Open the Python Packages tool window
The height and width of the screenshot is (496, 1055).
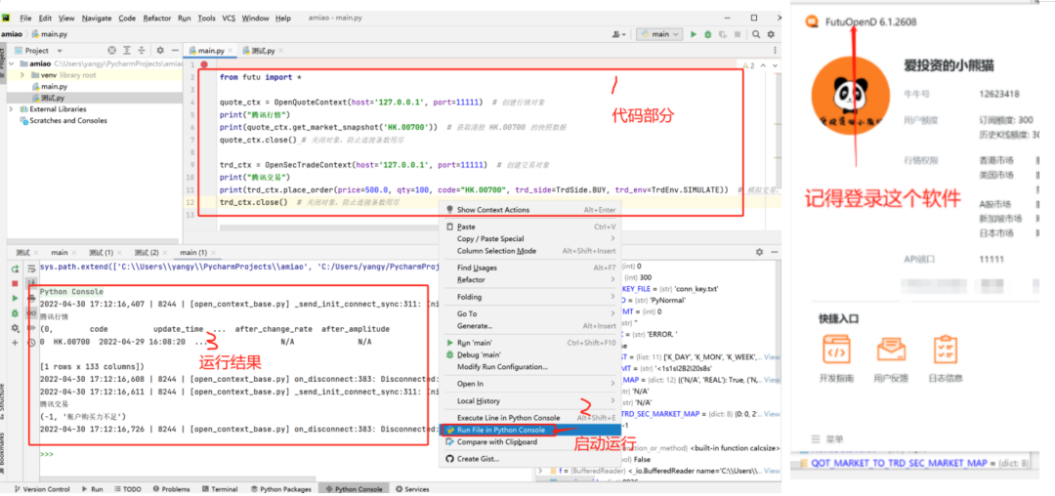pos(280,489)
